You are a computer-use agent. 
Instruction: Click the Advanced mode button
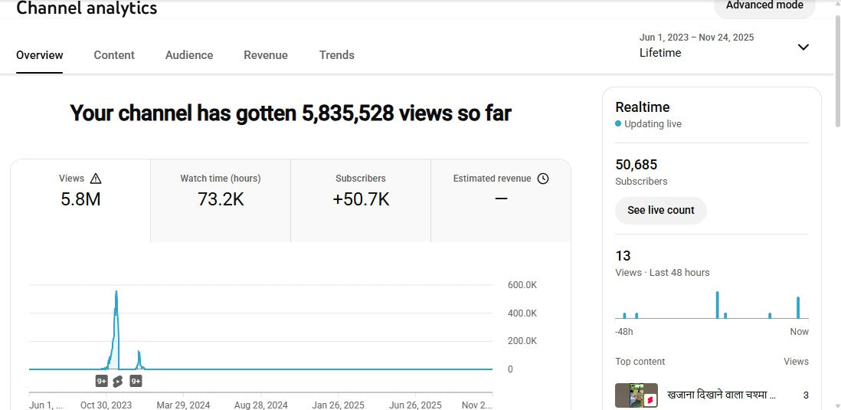[x=764, y=6]
